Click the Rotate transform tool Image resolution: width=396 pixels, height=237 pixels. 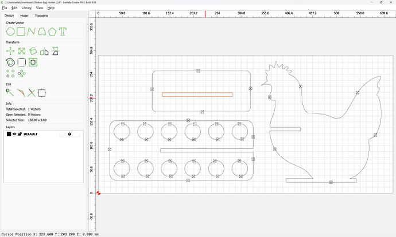tap(34, 51)
